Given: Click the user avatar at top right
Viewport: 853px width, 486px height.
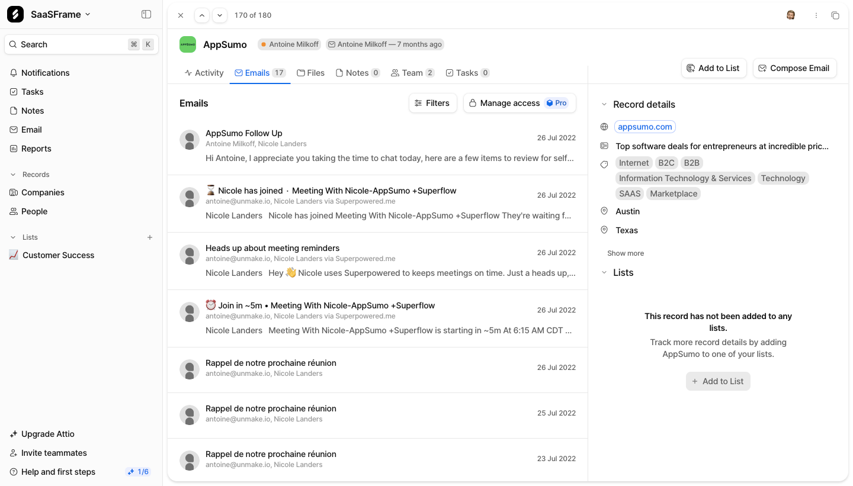Looking at the screenshot, I should tap(791, 15).
